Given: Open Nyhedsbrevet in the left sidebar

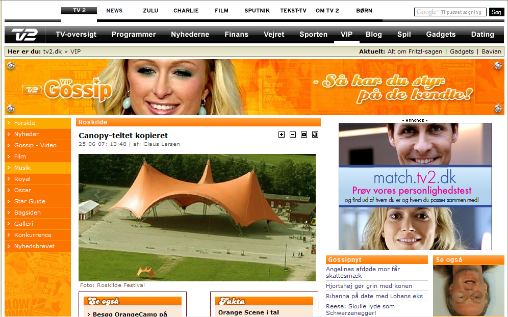Looking at the screenshot, I should [38, 246].
